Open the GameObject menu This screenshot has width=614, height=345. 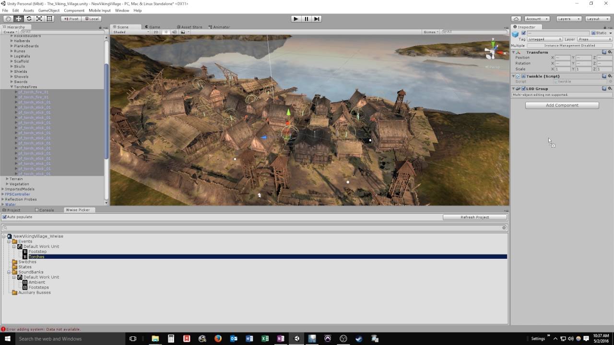pyautogui.click(x=48, y=10)
